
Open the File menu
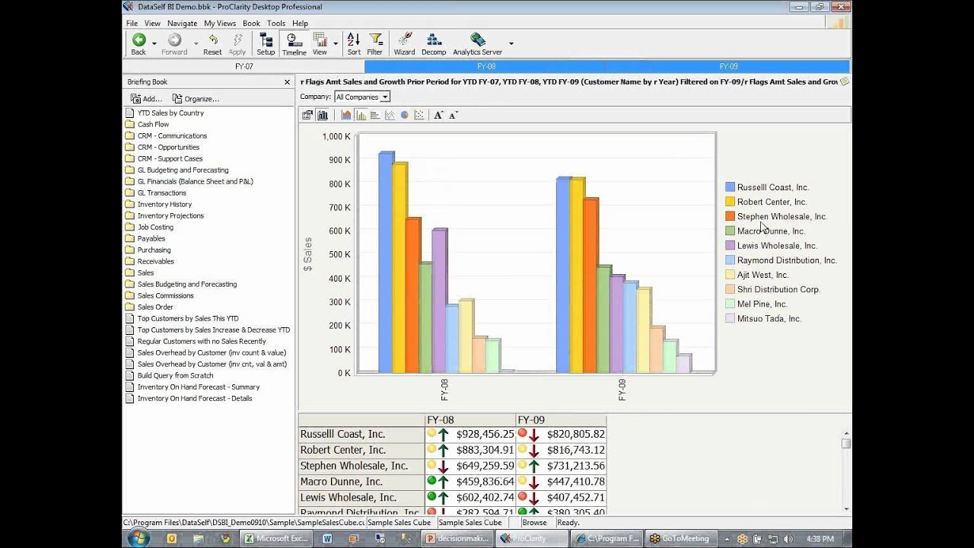132,24
